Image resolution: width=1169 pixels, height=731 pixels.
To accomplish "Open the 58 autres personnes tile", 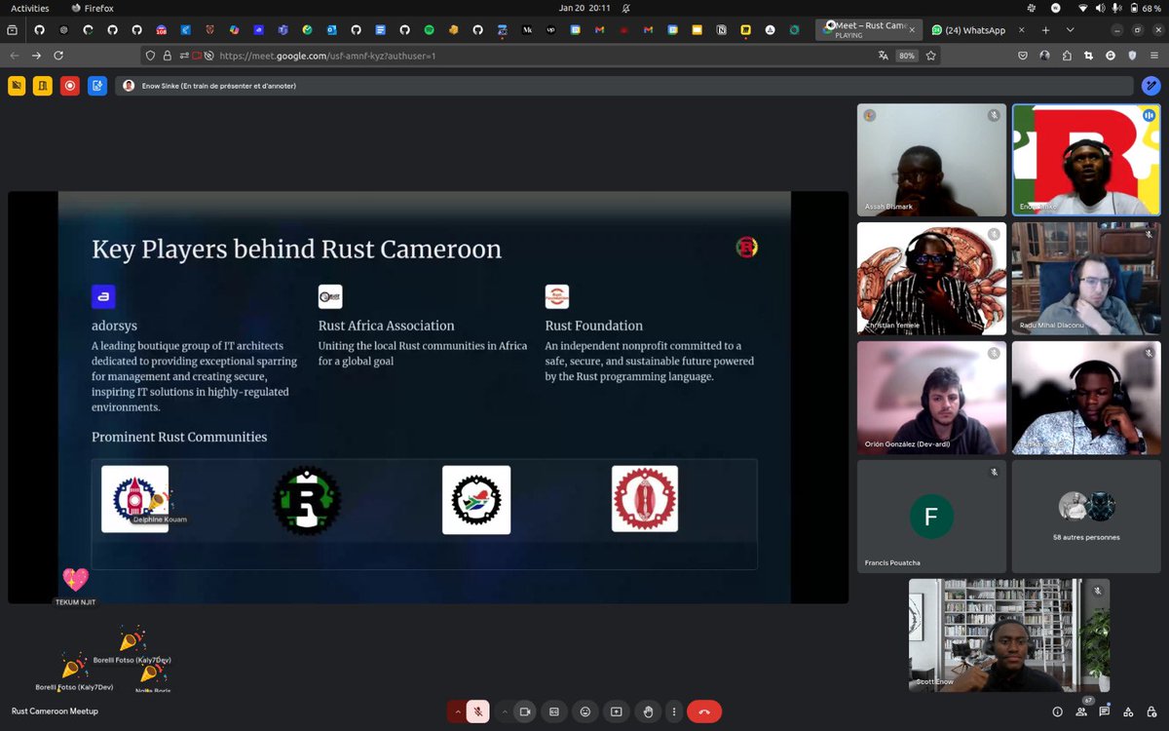I will click(1086, 517).
